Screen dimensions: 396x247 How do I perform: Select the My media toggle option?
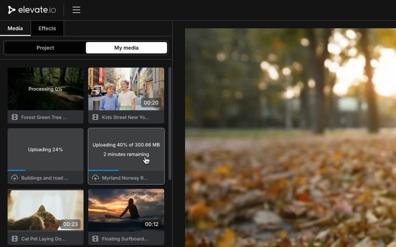(126, 48)
